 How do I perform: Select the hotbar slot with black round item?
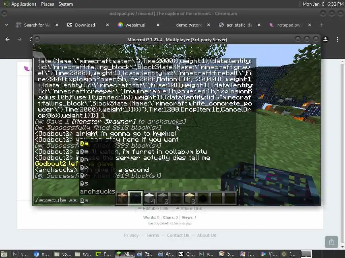203,198
